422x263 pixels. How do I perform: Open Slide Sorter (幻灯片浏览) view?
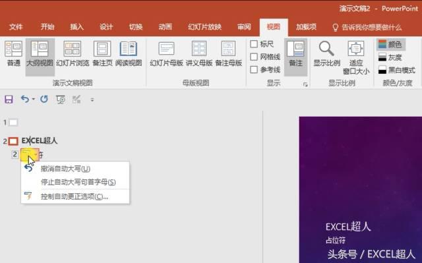pos(73,54)
